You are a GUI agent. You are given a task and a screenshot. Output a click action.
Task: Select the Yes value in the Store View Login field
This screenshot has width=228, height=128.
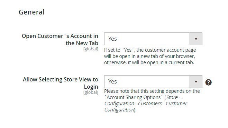click(112, 81)
